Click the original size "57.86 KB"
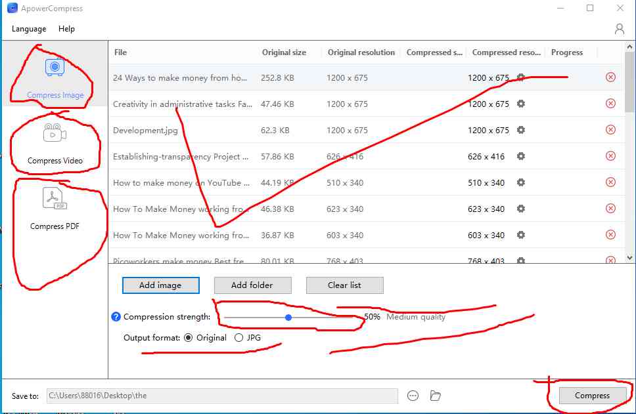Viewport: 636px width, 414px height. [x=277, y=157]
